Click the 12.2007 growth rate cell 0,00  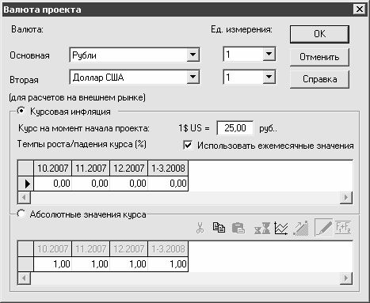pos(129,184)
